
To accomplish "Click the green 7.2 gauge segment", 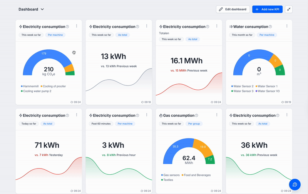I will coord(210,159).
